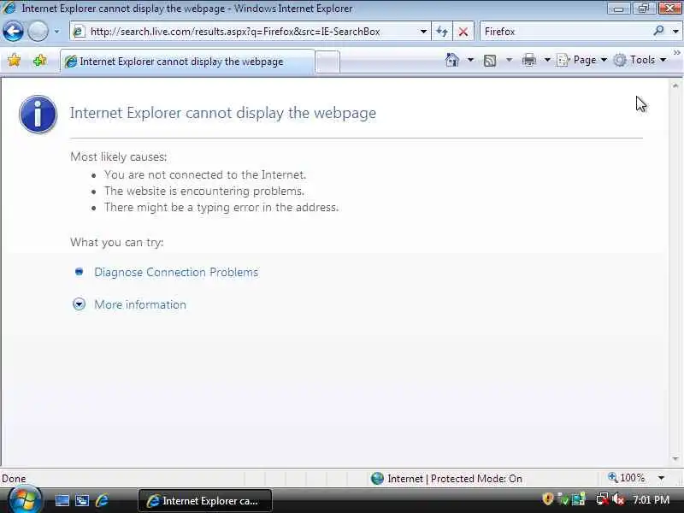The height and width of the screenshot is (513, 684).
Task: Click the error page heading text
Action: [223, 113]
